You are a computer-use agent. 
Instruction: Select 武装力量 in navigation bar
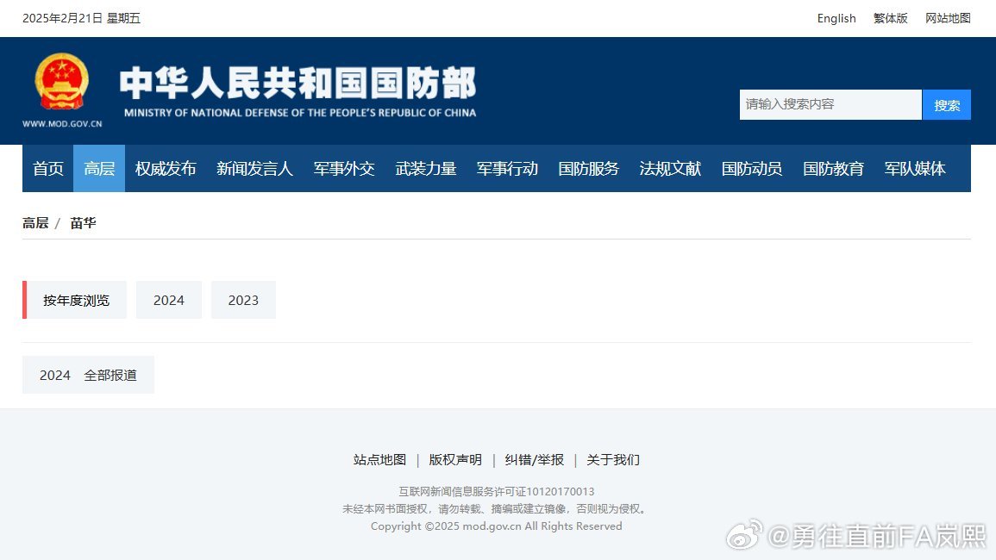tap(426, 169)
